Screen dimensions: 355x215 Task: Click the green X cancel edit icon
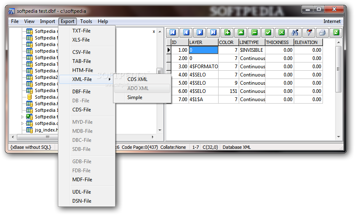point(281,32)
